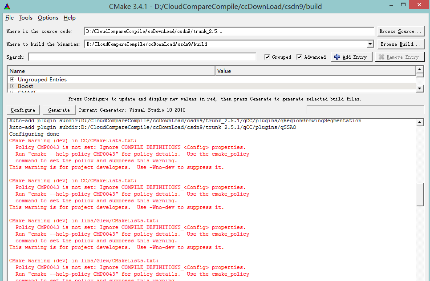Click the cache list scroll-up arrow
This screenshot has height=281, width=430.
(419, 70)
